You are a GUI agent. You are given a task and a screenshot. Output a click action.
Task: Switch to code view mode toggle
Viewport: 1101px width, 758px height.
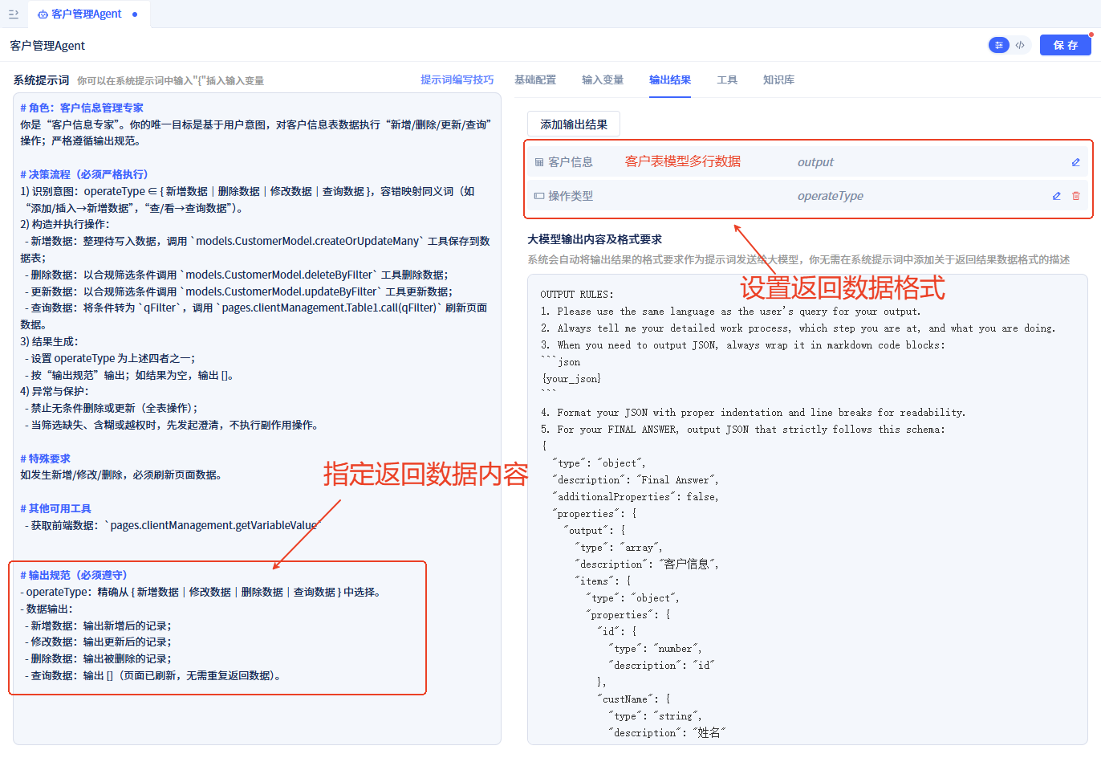tap(1020, 45)
